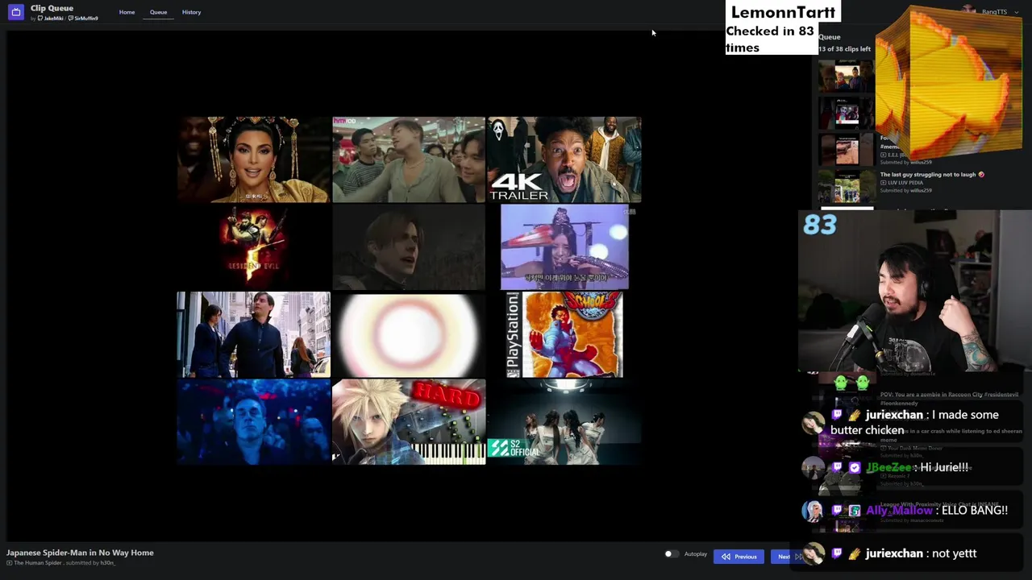Select the S2 Official girl group thumbnail
Viewport: 1032px width, 580px height.
(x=564, y=421)
